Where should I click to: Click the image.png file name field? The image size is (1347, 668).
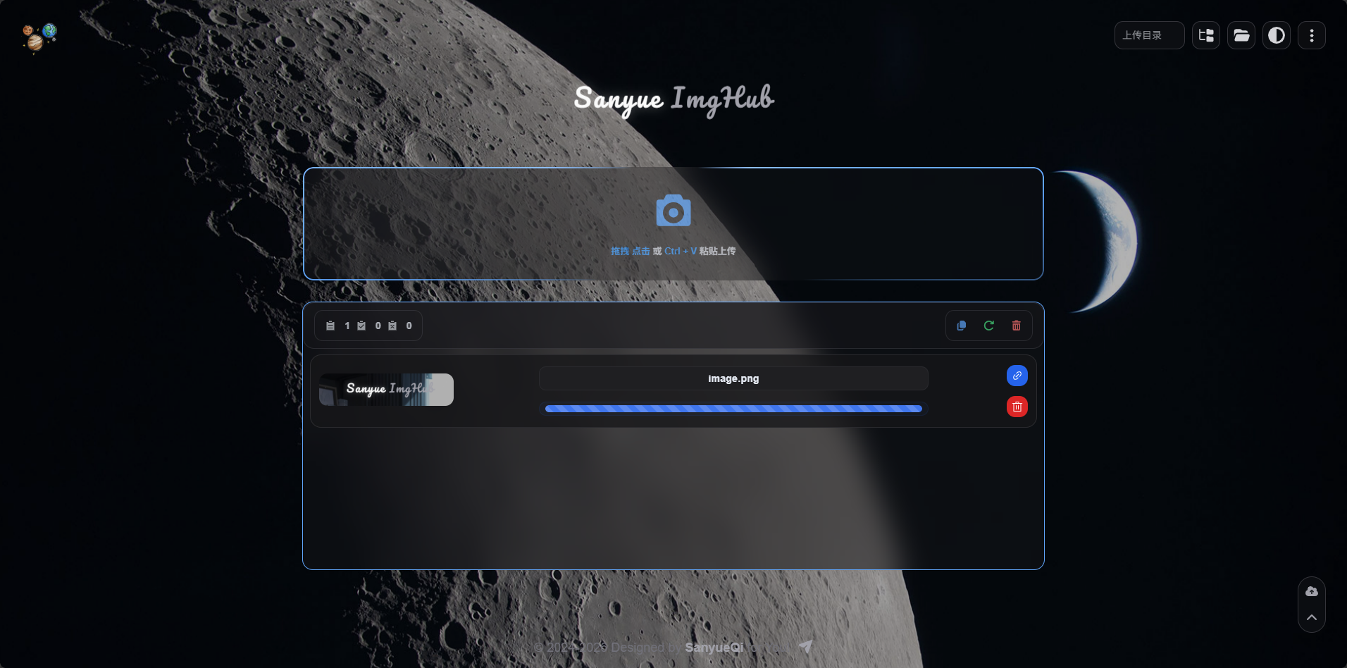click(733, 378)
